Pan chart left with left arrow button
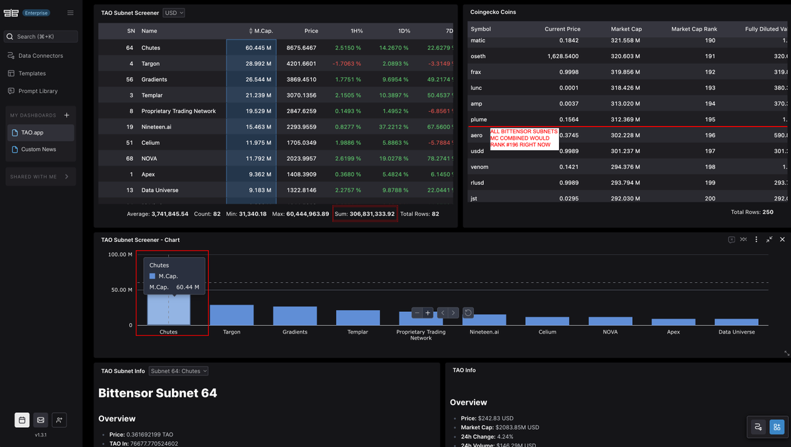 [x=443, y=313]
